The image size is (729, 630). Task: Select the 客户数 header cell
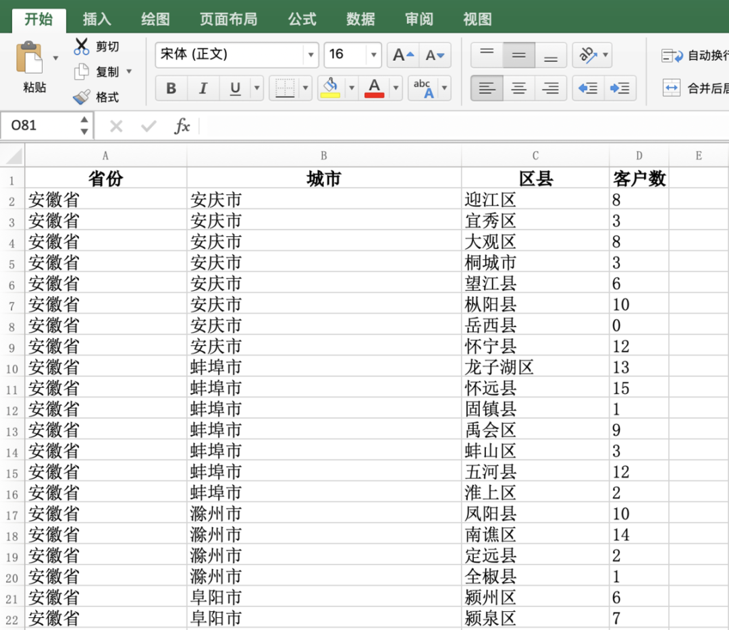639,178
